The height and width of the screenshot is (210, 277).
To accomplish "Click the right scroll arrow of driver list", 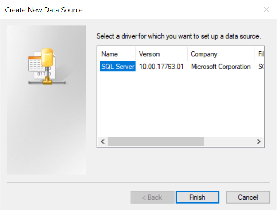I will point(259,141).
